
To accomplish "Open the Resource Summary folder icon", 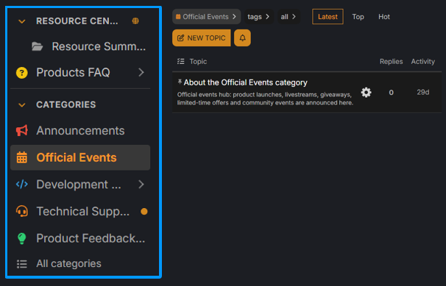I will [x=38, y=46].
